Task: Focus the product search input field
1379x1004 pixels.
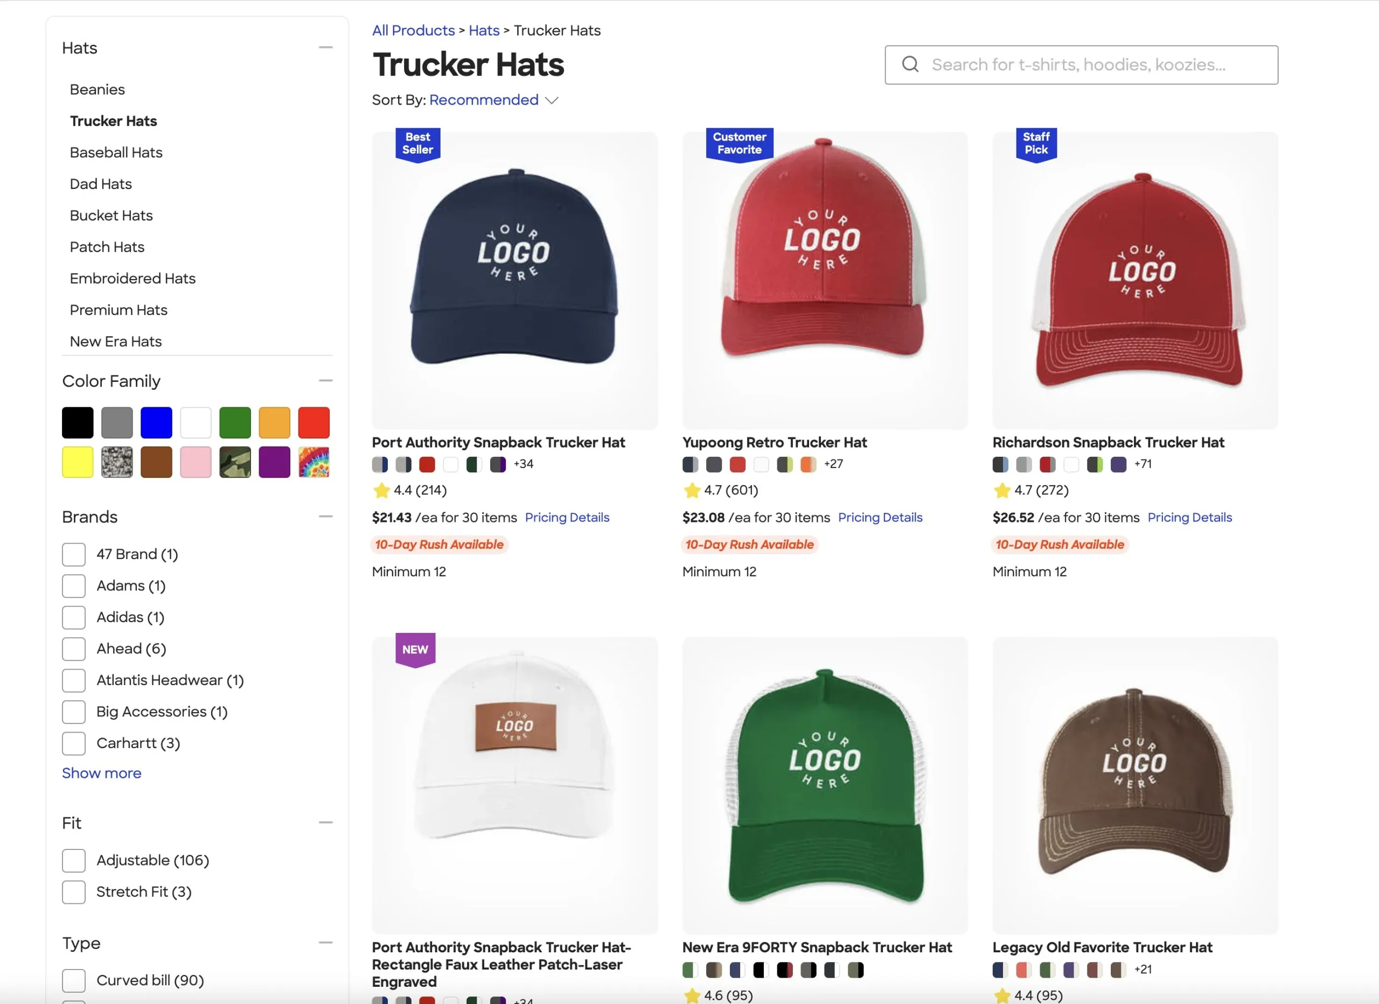Action: [1088, 65]
